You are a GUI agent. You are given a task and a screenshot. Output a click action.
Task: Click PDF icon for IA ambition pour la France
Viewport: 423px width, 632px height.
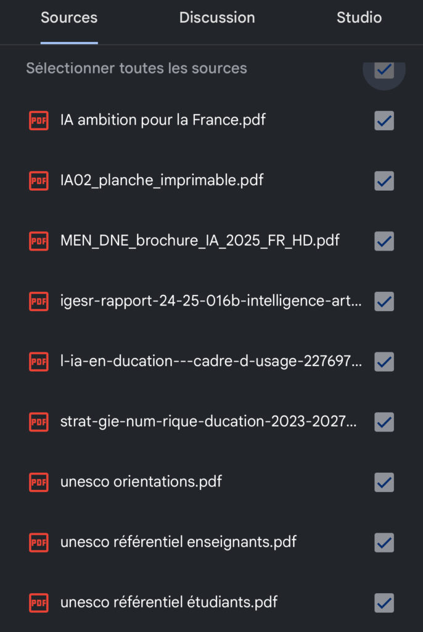[39, 120]
